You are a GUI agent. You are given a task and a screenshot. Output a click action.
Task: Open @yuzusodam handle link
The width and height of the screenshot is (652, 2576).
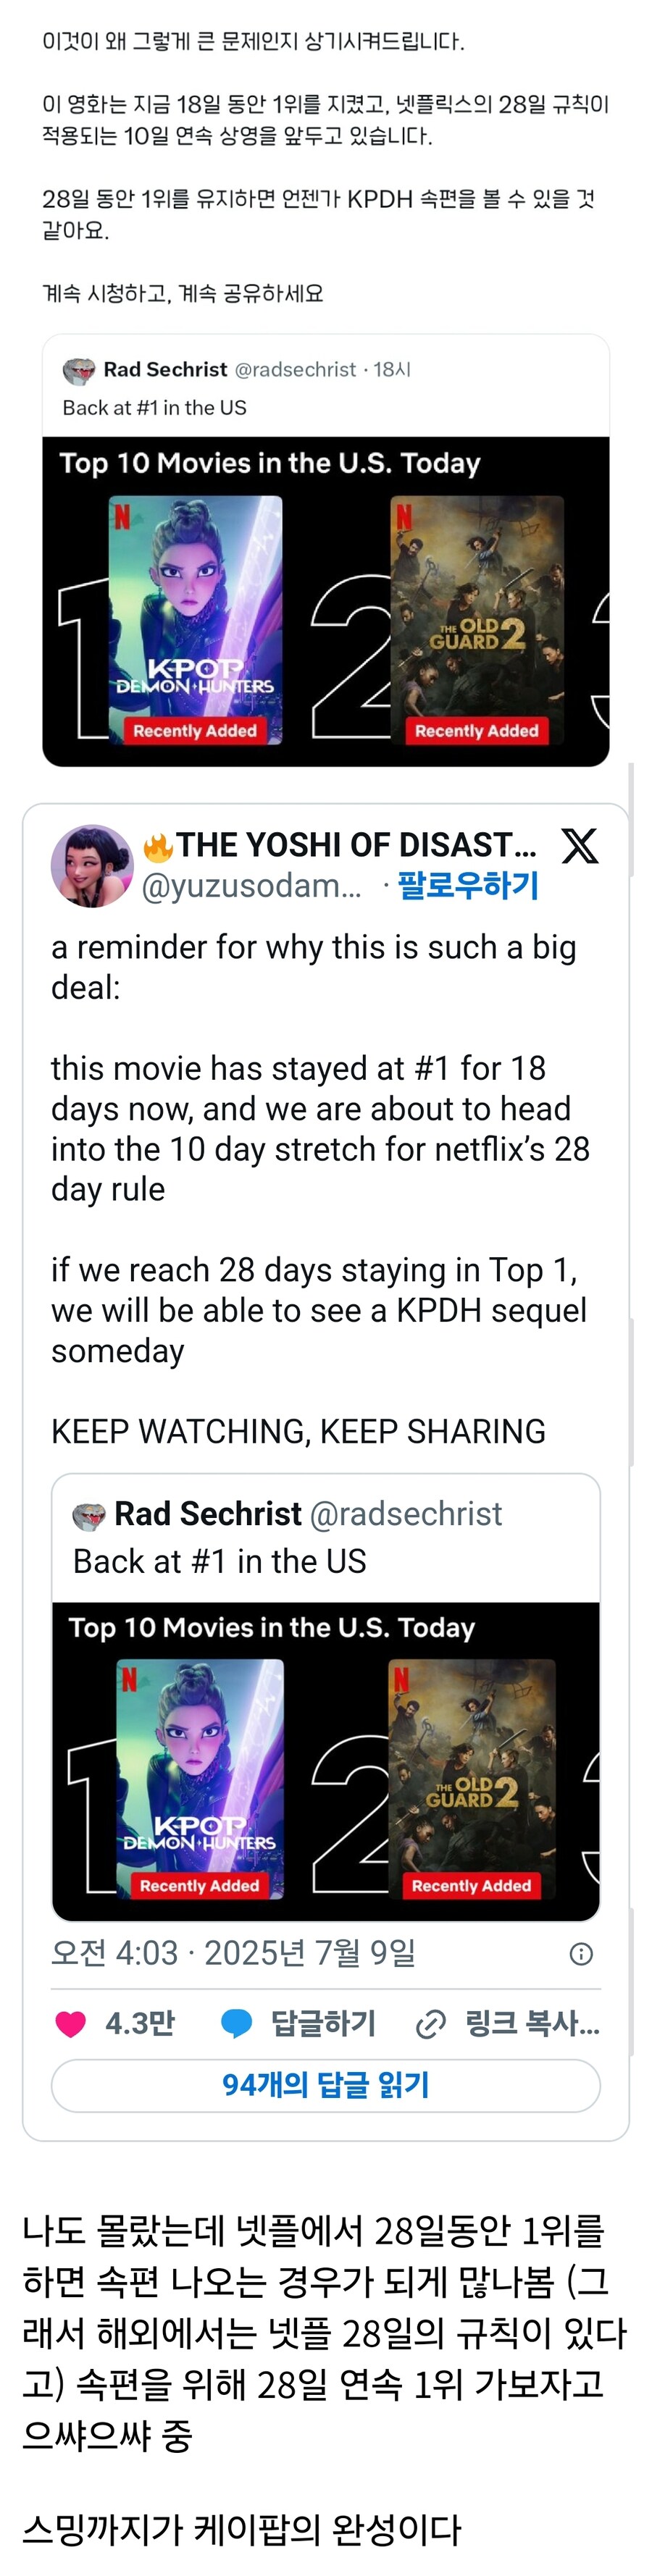coord(251,886)
